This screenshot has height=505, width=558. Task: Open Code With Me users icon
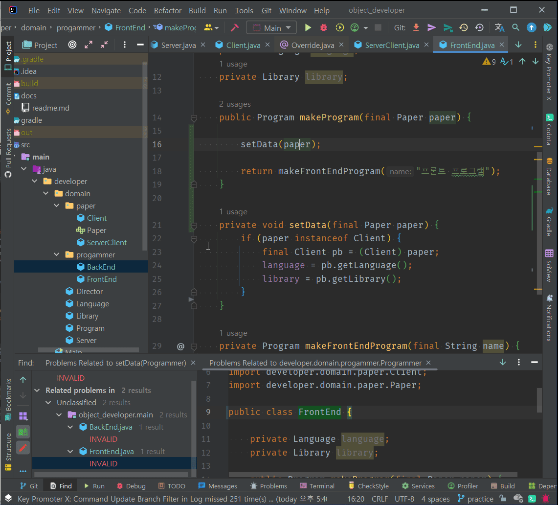click(x=211, y=27)
